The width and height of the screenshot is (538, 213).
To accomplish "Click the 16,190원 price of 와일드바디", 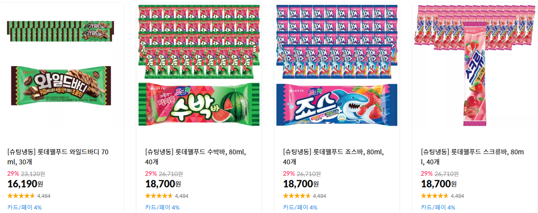I will point(25,184).
